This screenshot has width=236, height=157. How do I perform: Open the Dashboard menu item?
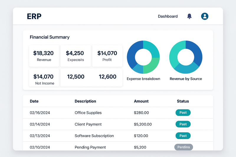(x=168, y=16)
